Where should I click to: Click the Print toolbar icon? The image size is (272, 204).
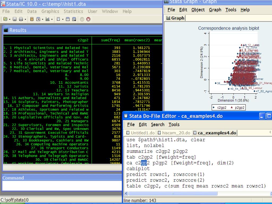click(x=21, y=19)
